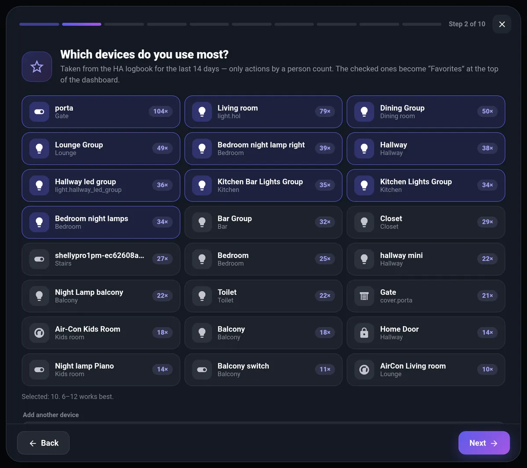The width and height of the screenshot is (527, 468).
Task: Click the 21× badge on Gate
Action: pos(487,296)
